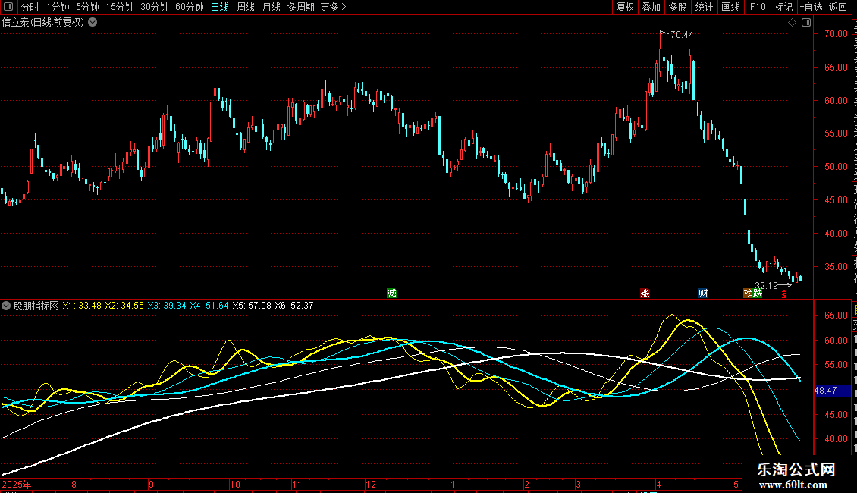The height and width of the screenshot is (493, 857).
Task: Click the orange 榜 marker on chart
Action: [749, 294]
